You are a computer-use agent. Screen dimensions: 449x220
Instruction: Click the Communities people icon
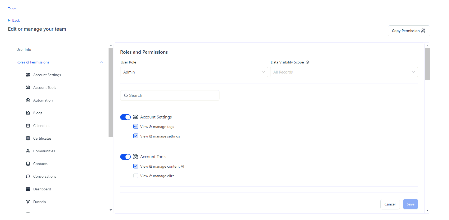(28, 151)
